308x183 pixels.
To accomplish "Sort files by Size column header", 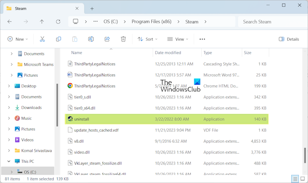I will point(247,53).
